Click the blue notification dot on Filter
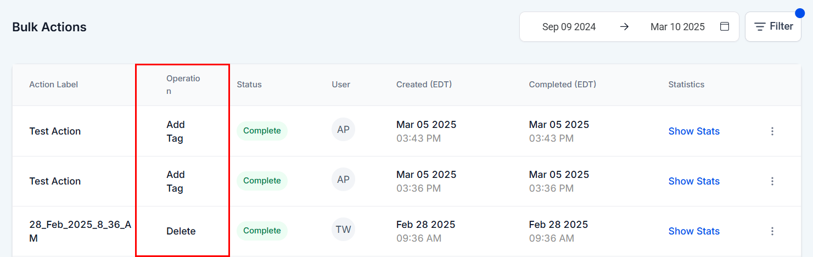 (800, 13)
